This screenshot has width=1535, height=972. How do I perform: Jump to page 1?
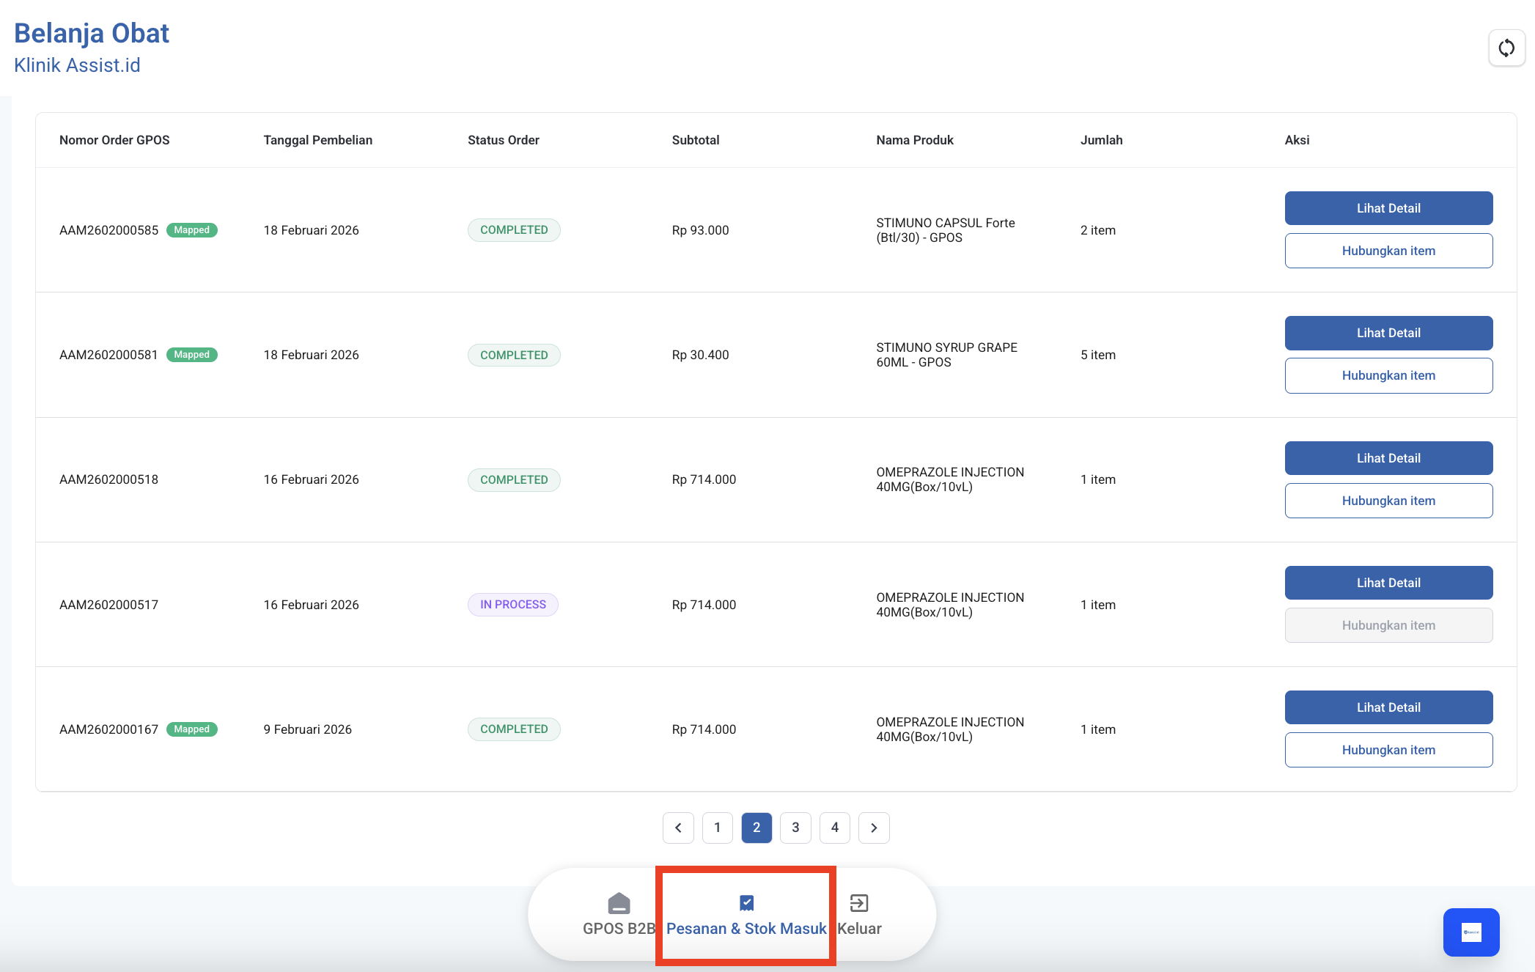(717, 828)
